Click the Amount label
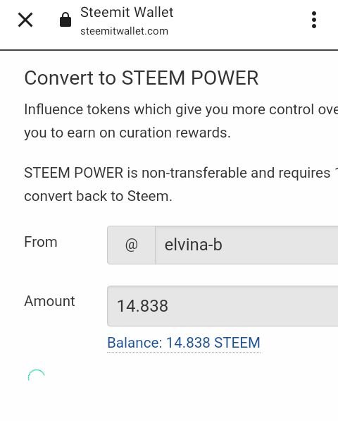Viewport: 338px width, 421px height. pos(49,301)
